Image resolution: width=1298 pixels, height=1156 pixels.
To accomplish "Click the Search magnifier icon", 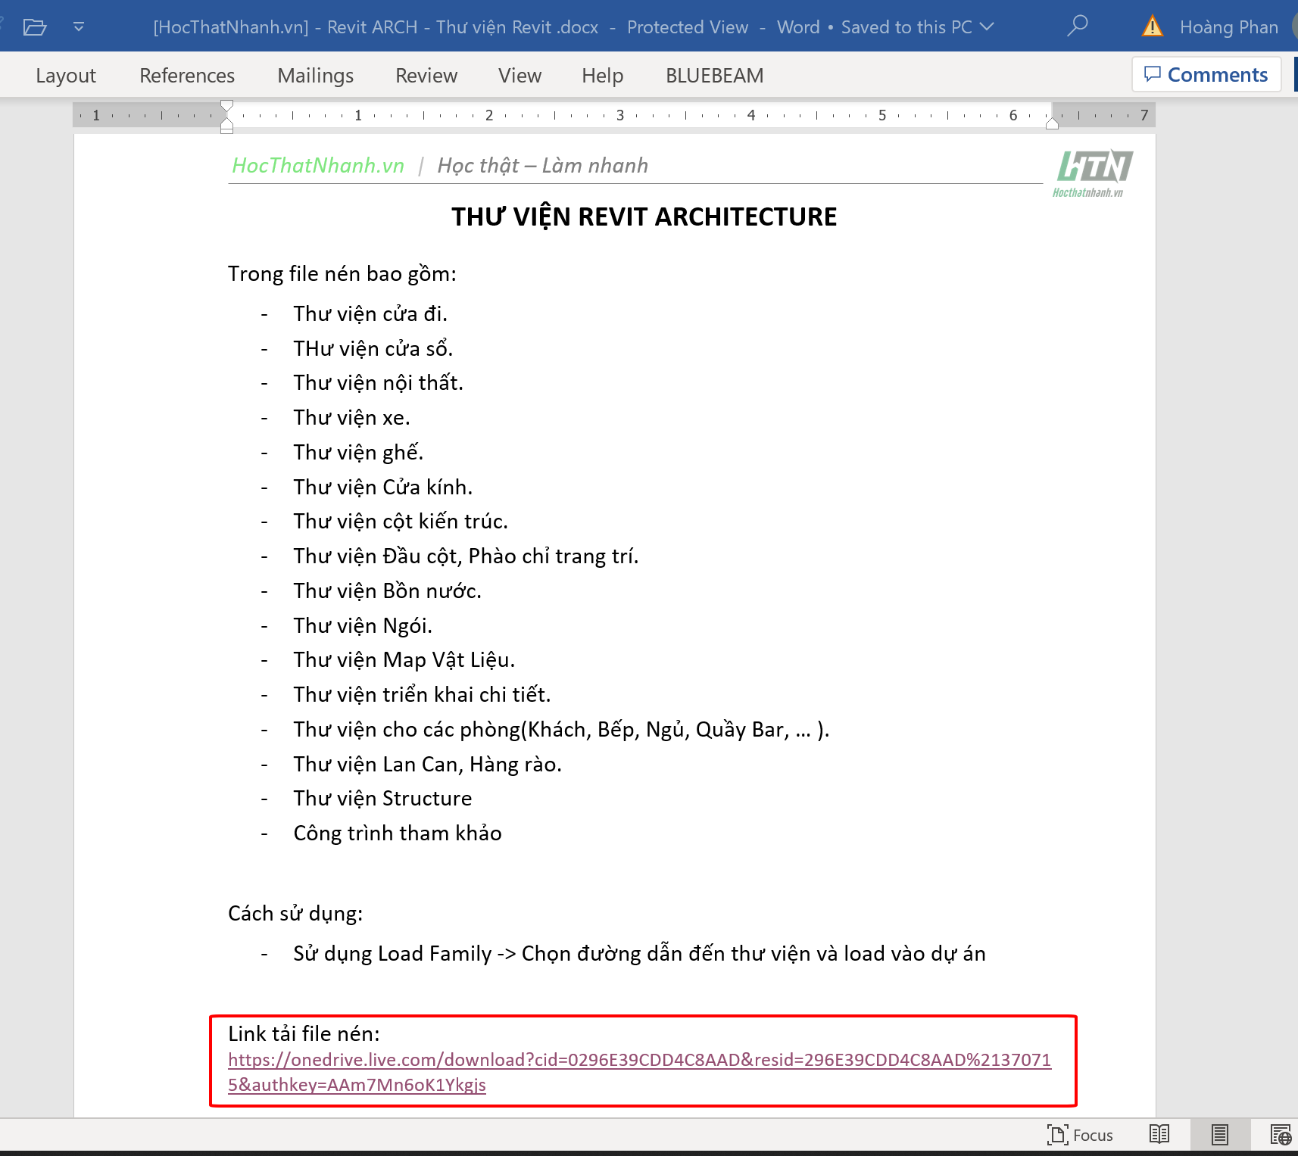I will click(x=1077, y=26).
